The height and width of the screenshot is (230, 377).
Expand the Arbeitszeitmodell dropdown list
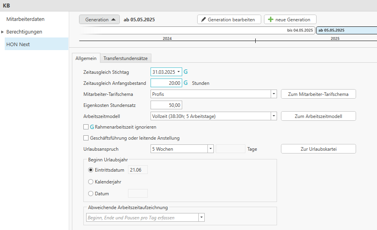coord(273,116)
